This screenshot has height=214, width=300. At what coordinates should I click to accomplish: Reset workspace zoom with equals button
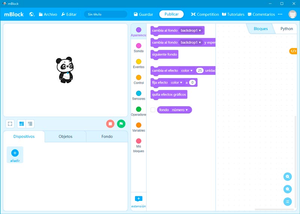pyautogui.click(x=288, y=202)
